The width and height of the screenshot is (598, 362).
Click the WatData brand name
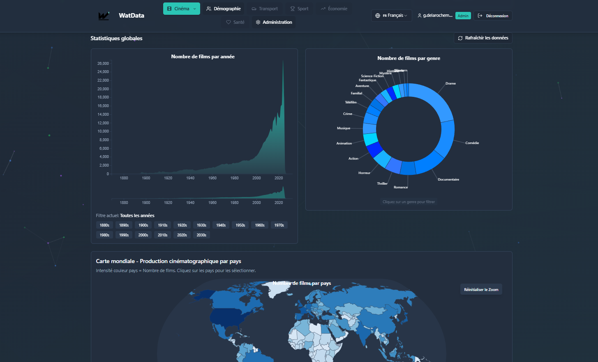pyautogui.click(x=132, y=16)
